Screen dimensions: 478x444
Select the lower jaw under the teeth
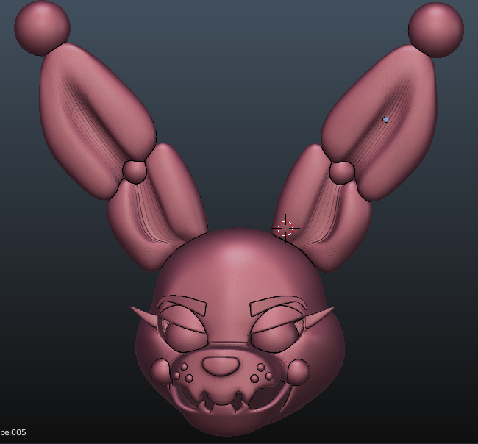pos(226,422)
